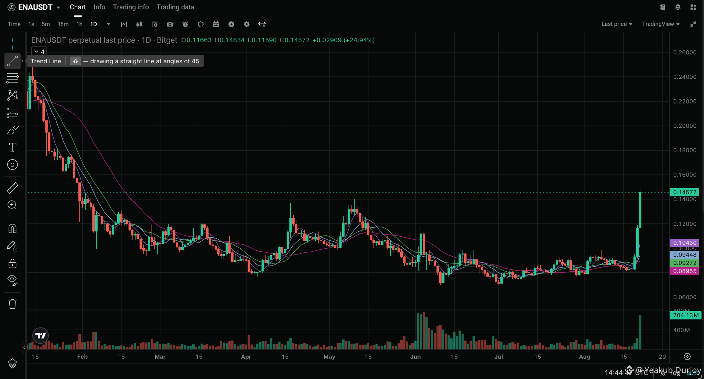This screenshot has height=379, width=704.
Task: Open the Last price dropdown
Action: tap(617, 24)
